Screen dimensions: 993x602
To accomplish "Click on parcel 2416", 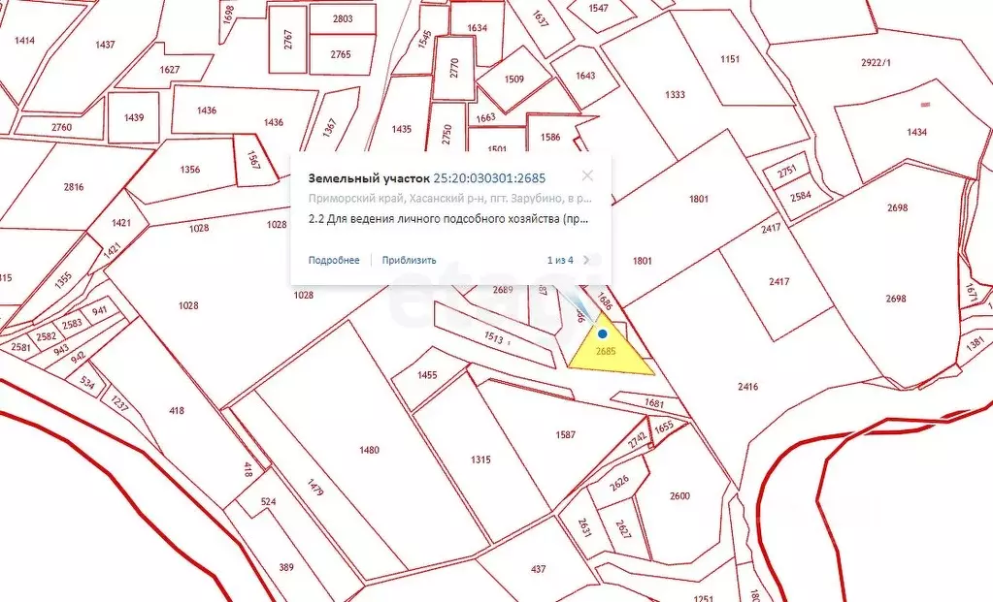I will (x=747, y=387).
